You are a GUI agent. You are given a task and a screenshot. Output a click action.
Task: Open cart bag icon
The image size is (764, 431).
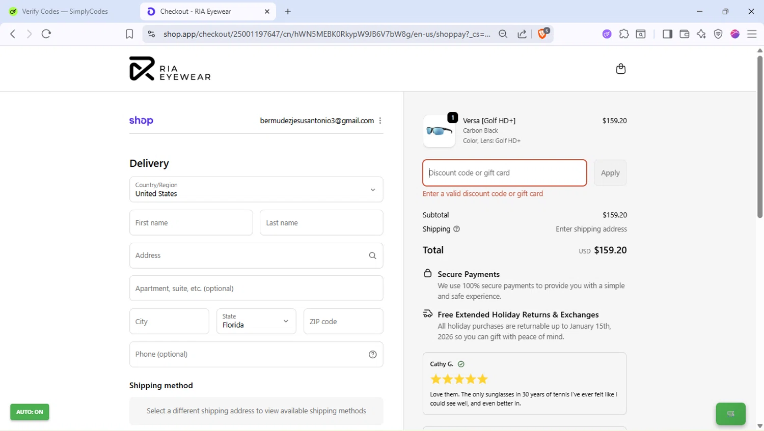coord(620,69)
